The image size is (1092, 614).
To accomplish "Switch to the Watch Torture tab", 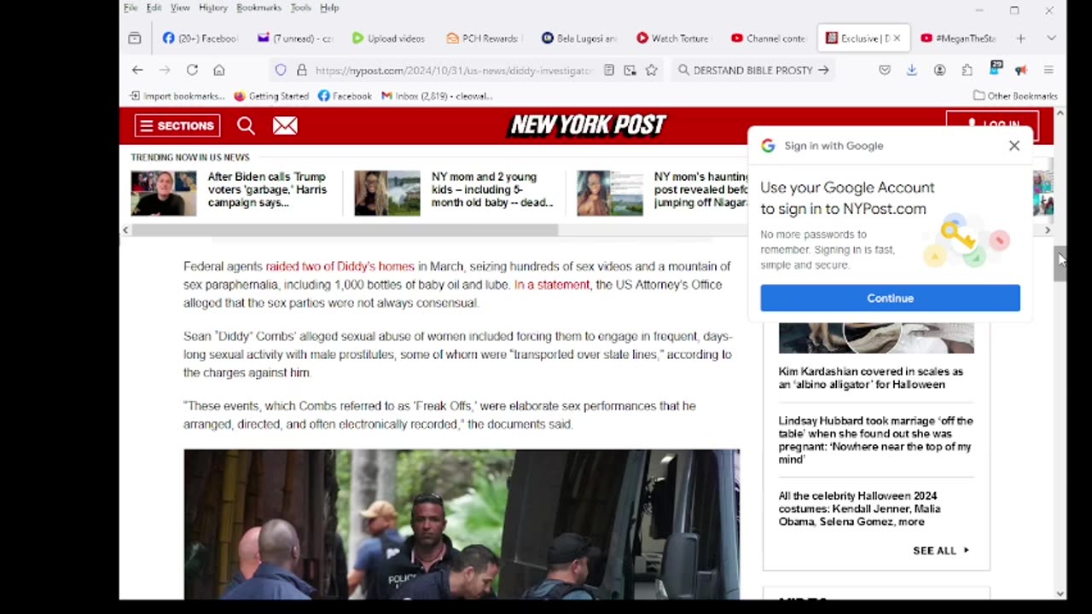I will [x=673, y=38].
